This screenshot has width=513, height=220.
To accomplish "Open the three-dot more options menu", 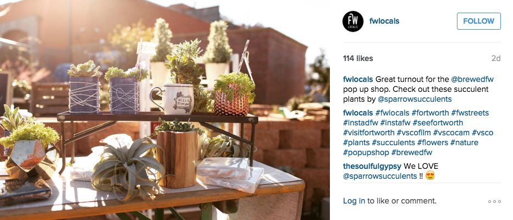I will 494,201.
